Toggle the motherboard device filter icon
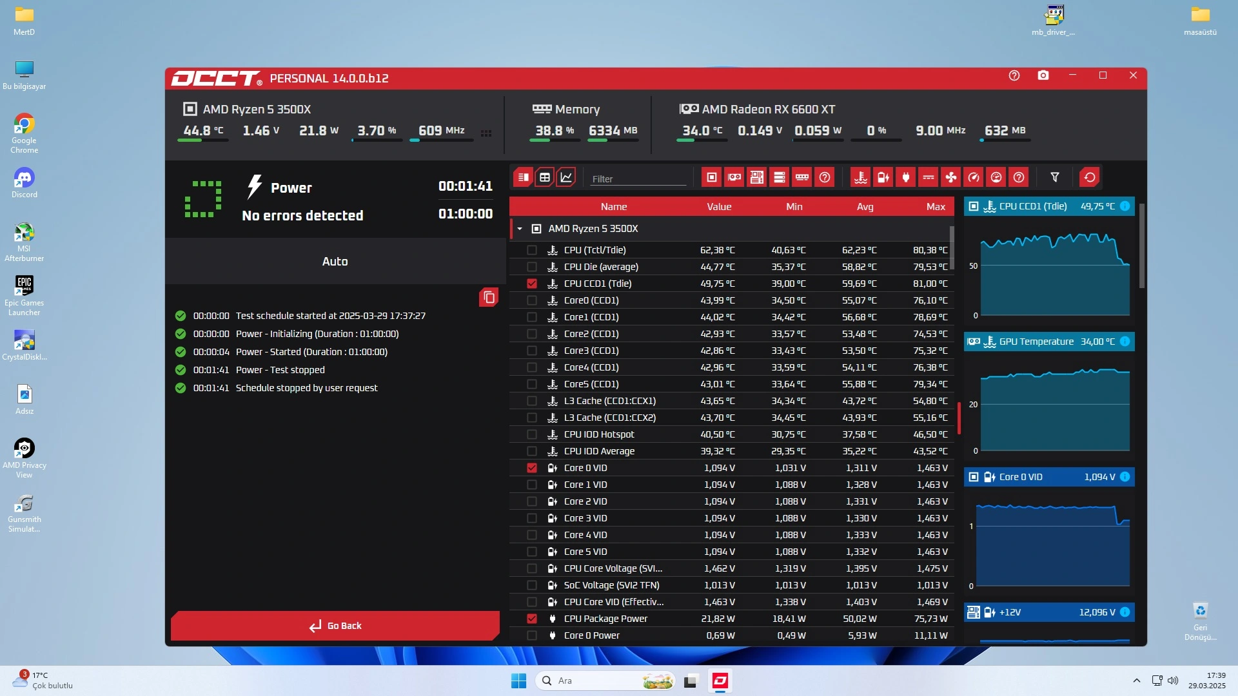The height and width of the screenshot is (696, 1238). tap(757, 177)
